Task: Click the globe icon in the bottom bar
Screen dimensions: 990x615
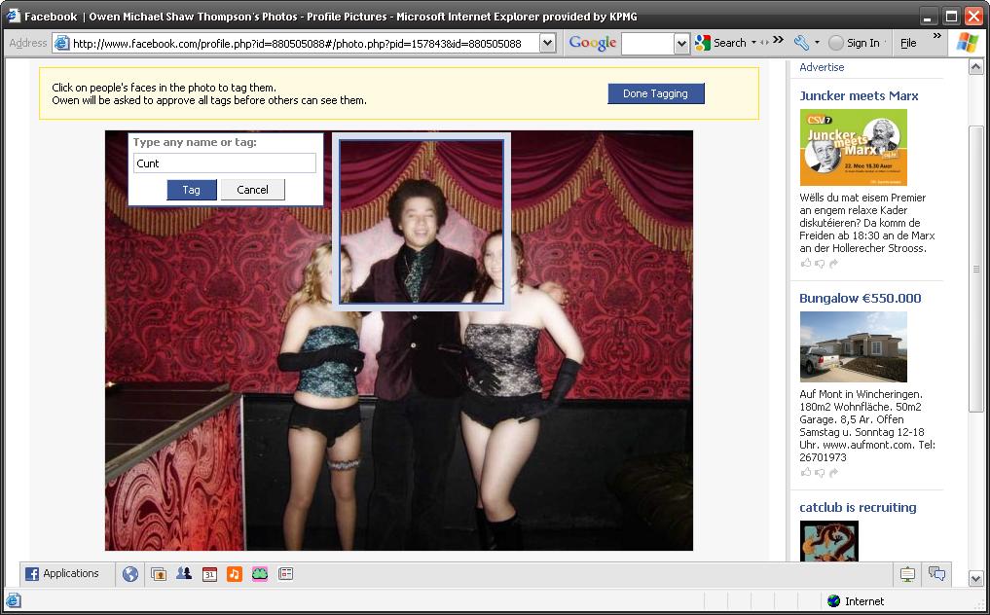Action: click(130, 574)
